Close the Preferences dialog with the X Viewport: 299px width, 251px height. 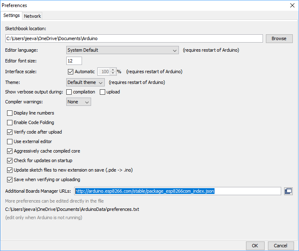click(292, 5)
